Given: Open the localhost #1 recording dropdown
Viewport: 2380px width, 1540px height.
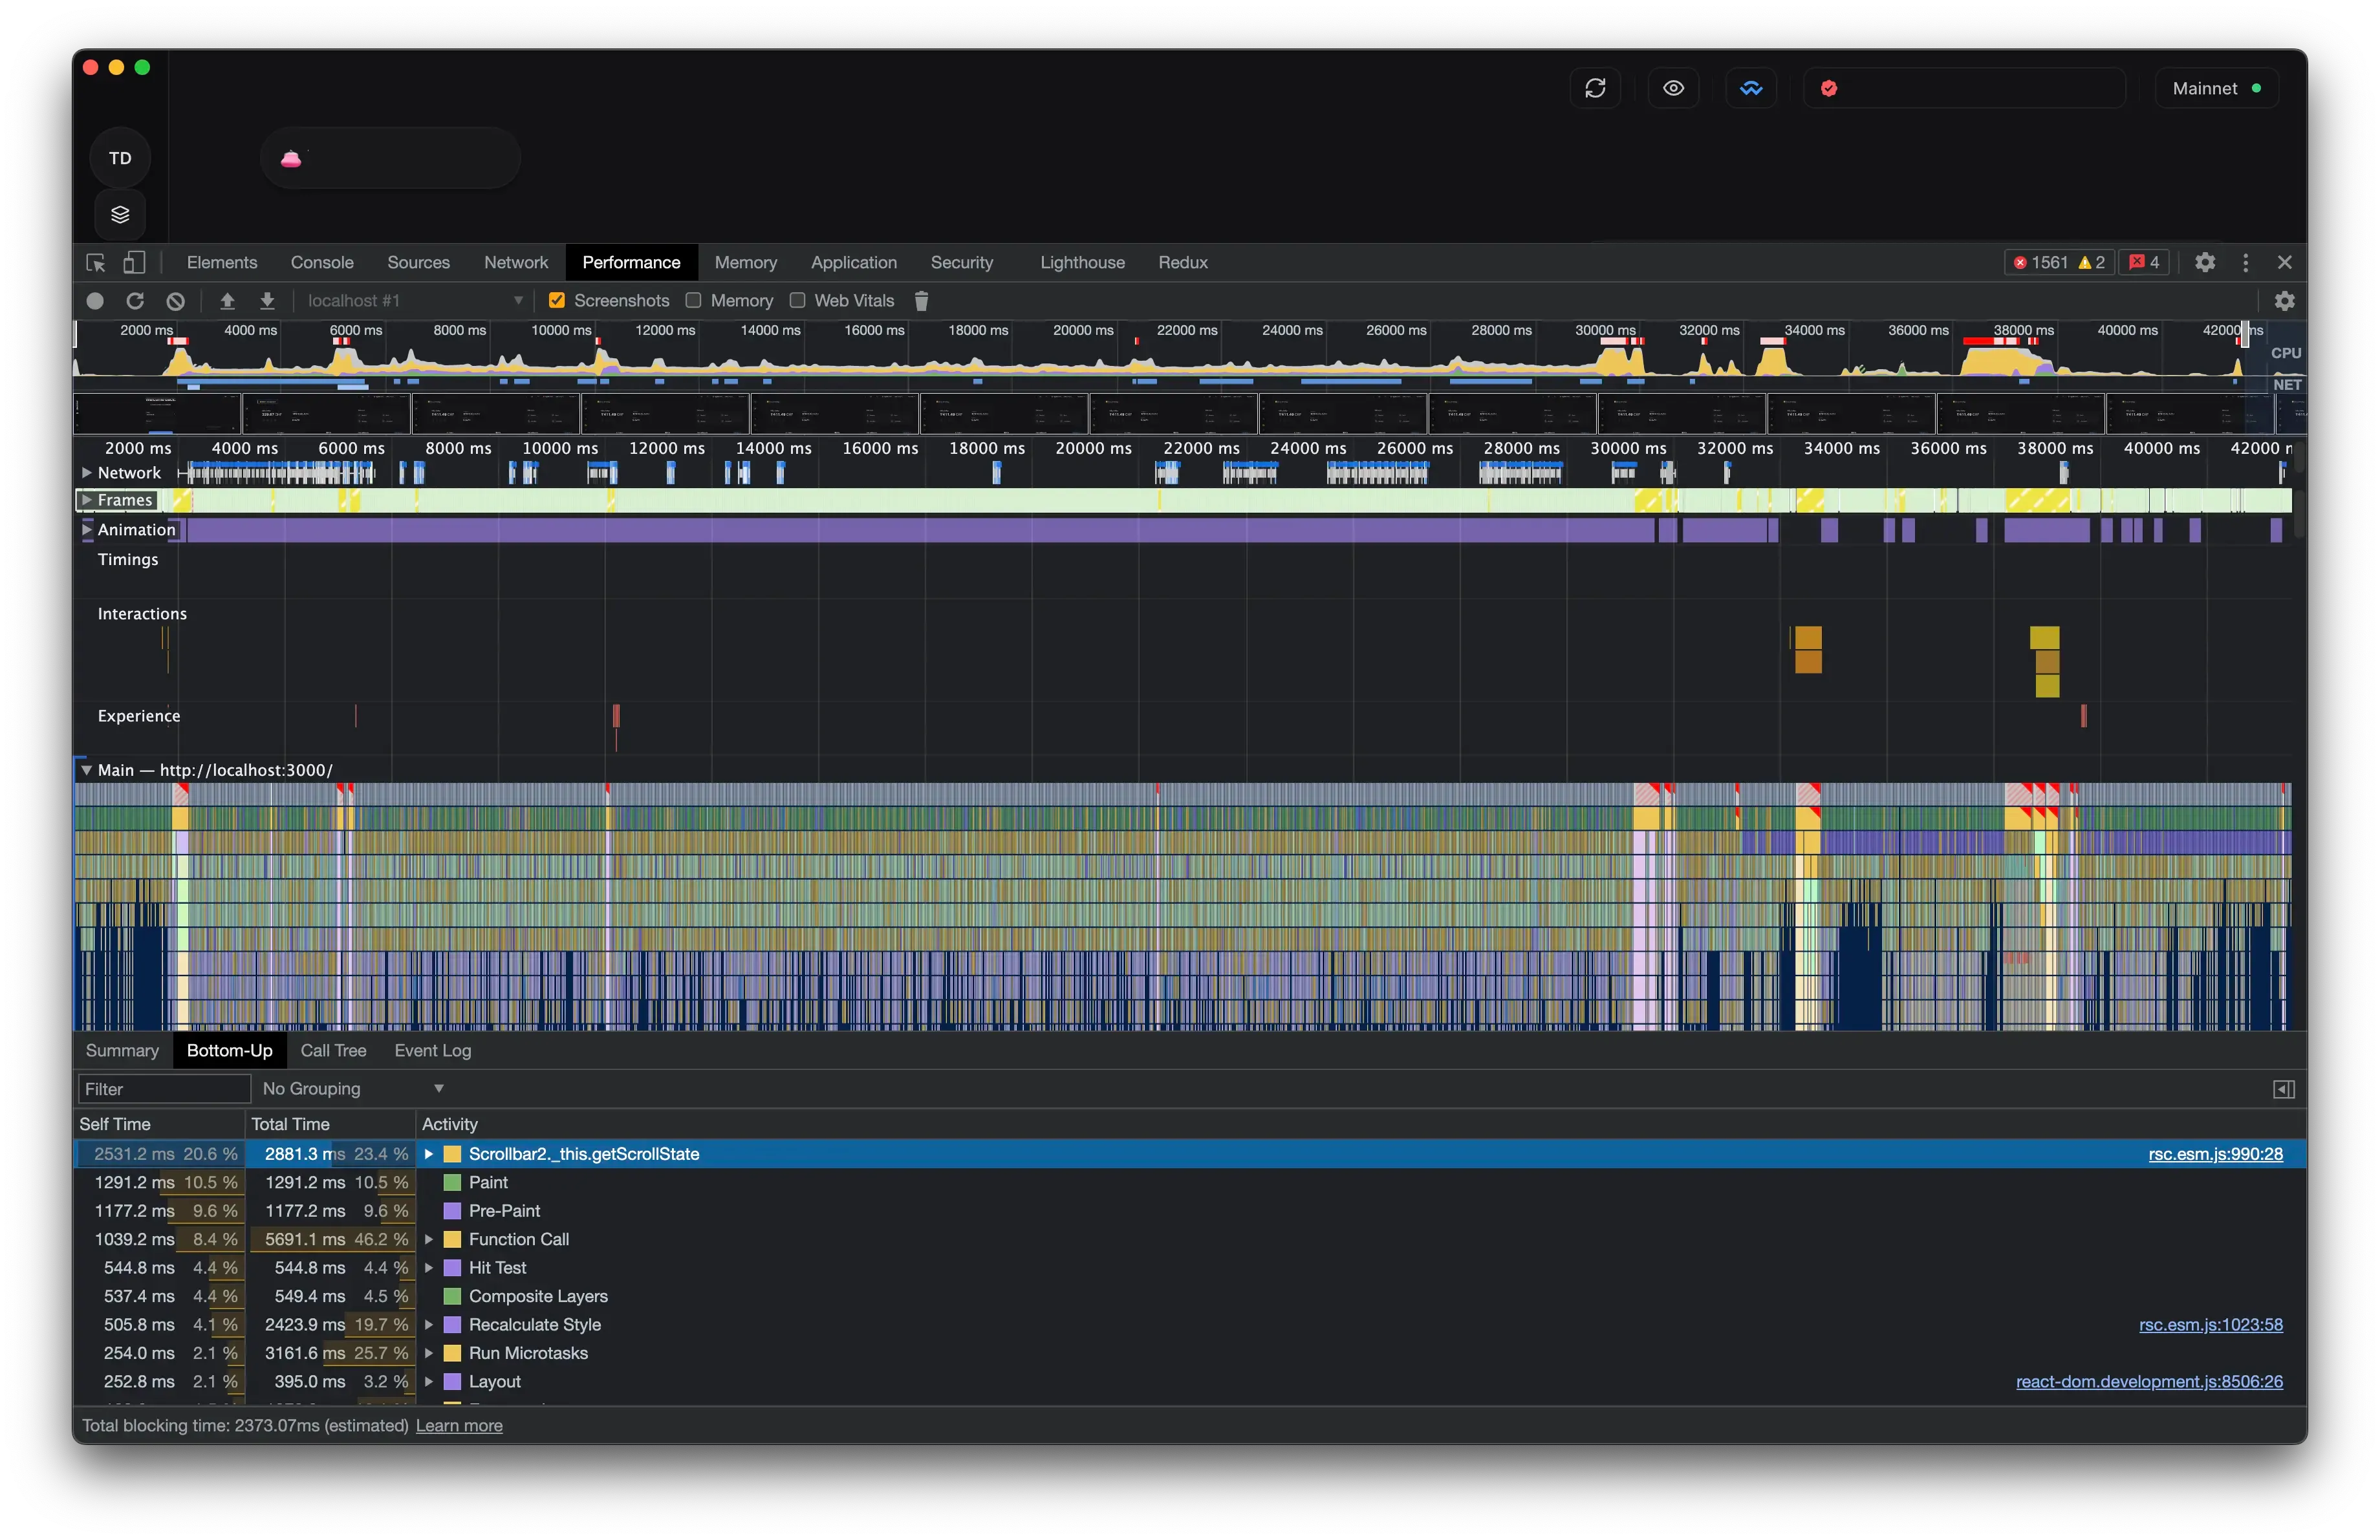Looking at the screenshot, I should click(x=415, y=301).
